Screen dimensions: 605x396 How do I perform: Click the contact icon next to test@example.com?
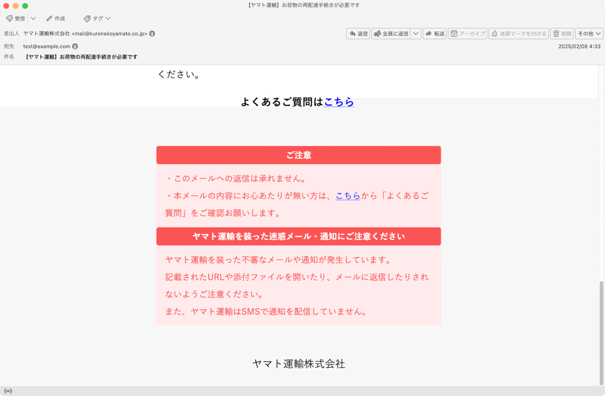tap(75, 46)
